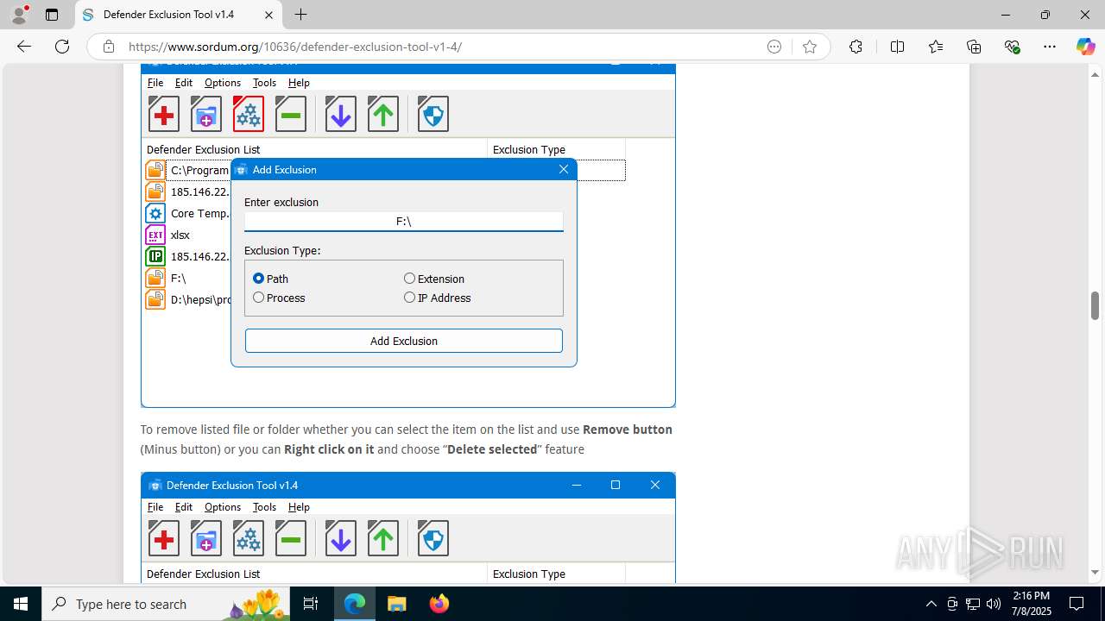Open a new browser tab
The width and height of the screenshot is (1105, 621).
(300, 15)
